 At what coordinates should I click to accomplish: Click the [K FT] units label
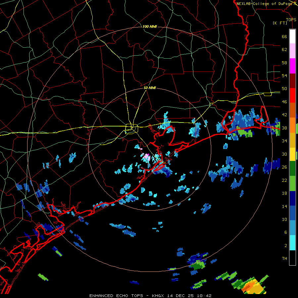[280, 23]
